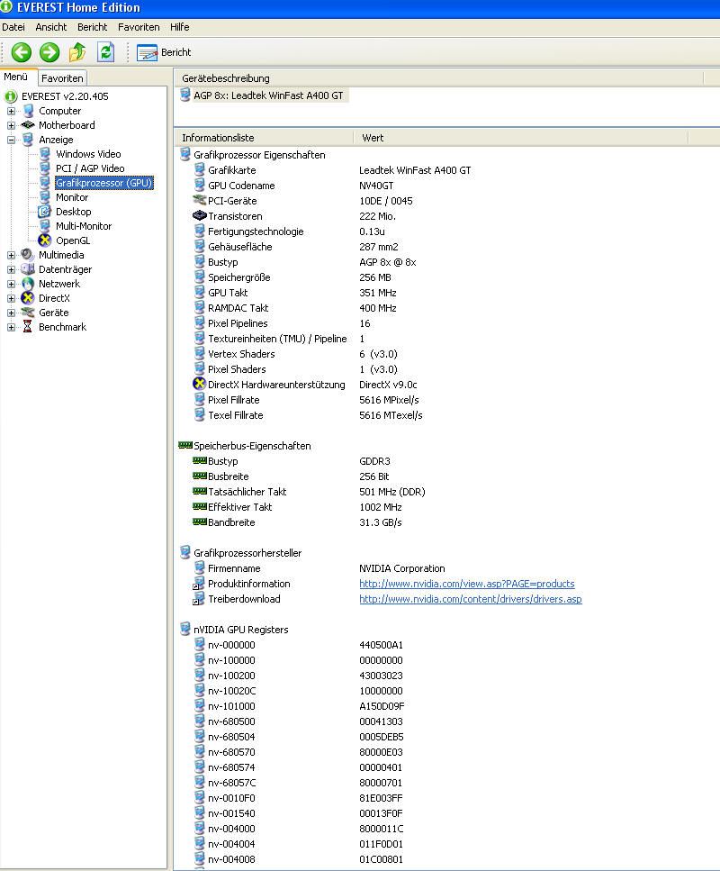Click the DirectX Hardwareunterstützung icon
Screen dimensions: 720x871
pos(199,384)
